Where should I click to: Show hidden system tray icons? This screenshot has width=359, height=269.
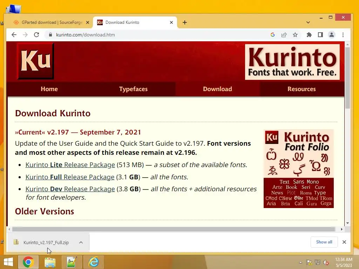click(300, 262)
